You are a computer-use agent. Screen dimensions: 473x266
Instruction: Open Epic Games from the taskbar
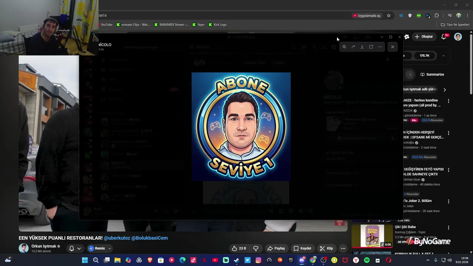pos(291,260)
